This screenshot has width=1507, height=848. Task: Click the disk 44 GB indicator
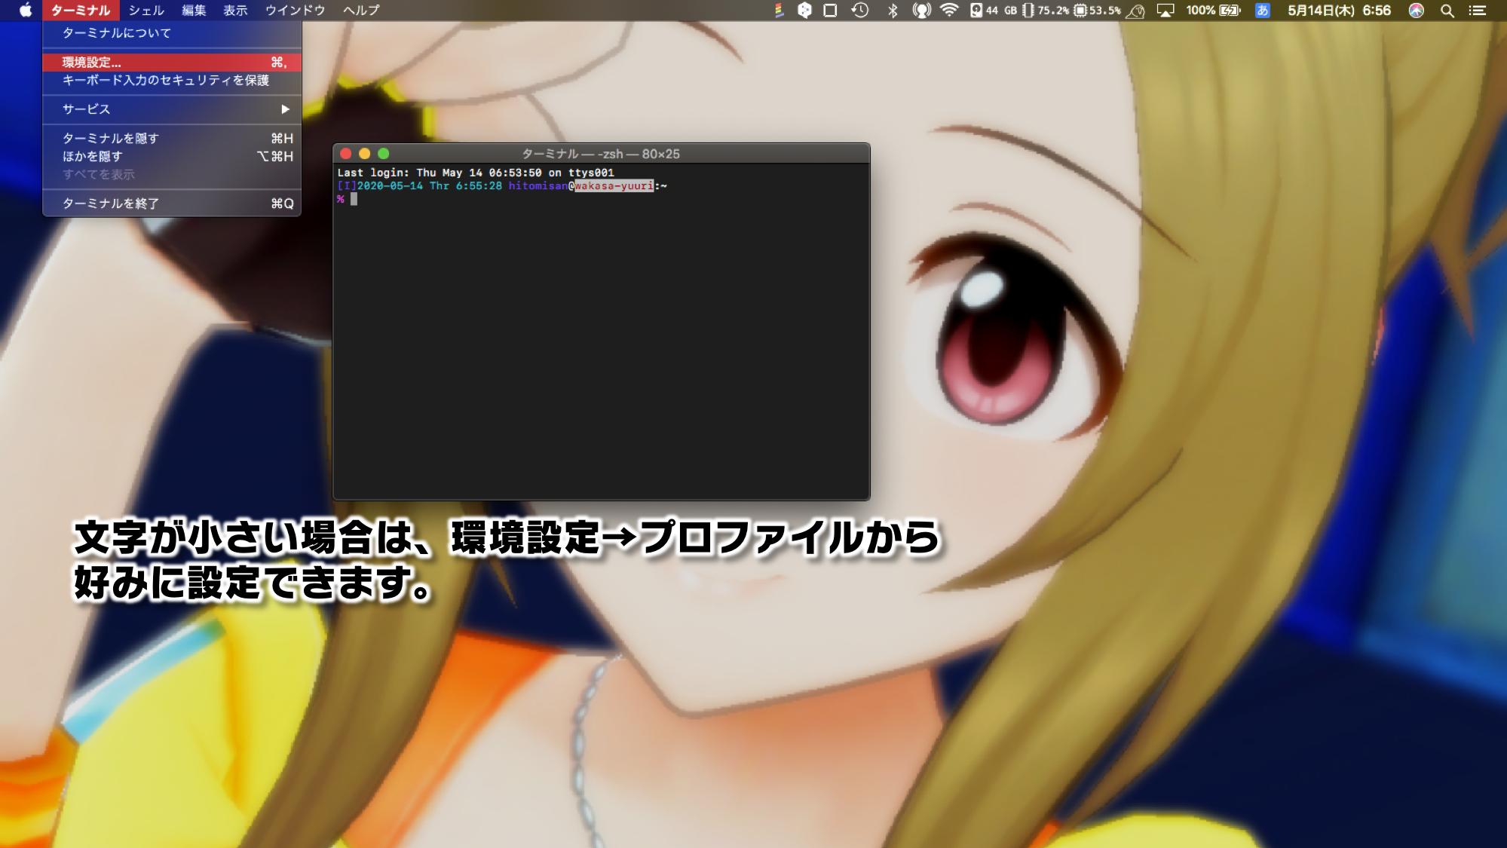[x=994, y=10]
